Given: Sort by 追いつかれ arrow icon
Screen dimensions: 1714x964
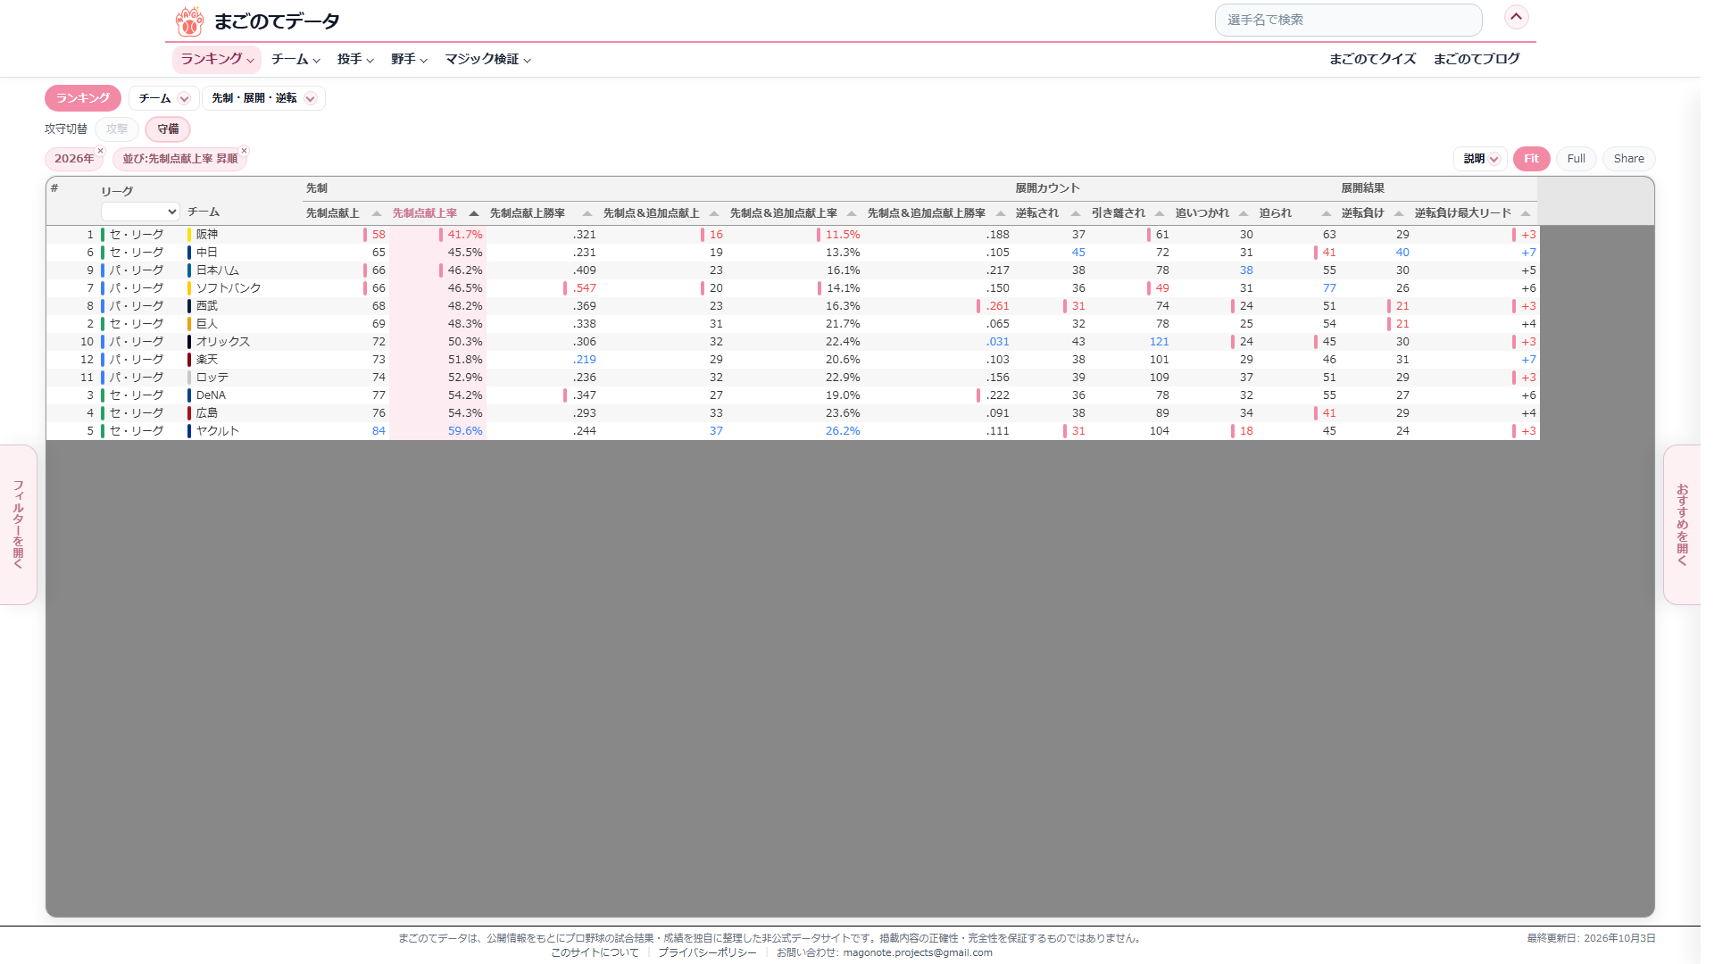Looking at the screenshot, I should click(x=1244, y=213).
